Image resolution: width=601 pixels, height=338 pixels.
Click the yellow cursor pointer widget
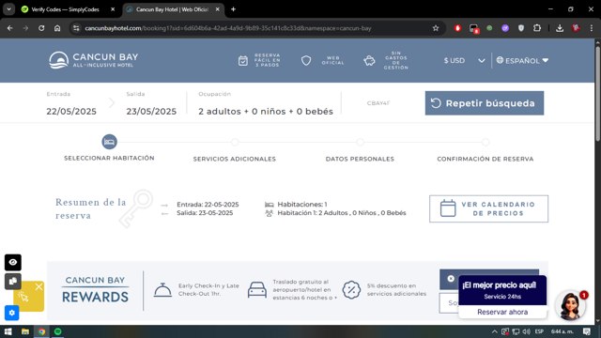23,297
